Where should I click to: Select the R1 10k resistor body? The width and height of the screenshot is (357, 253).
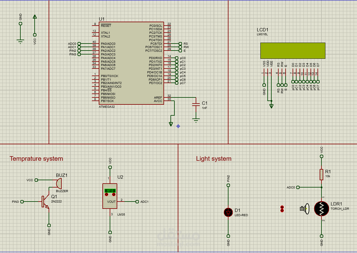point(321,174)
